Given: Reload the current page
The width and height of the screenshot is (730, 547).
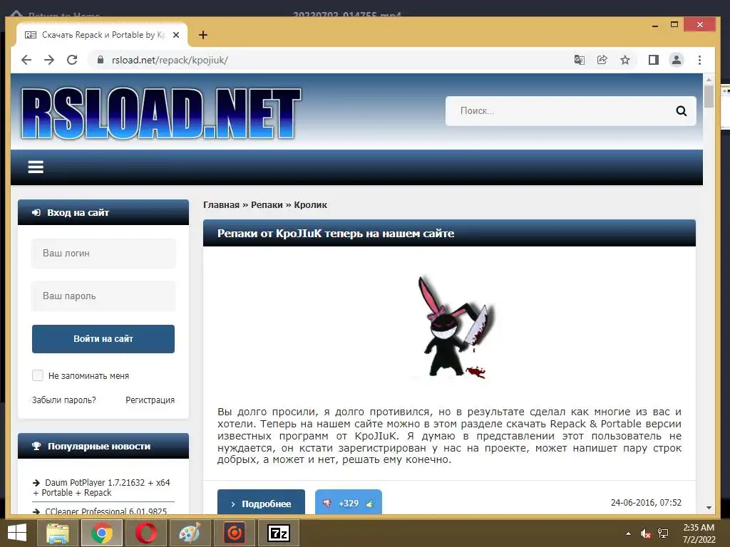Looking at the screenshot, I should 72,60.
